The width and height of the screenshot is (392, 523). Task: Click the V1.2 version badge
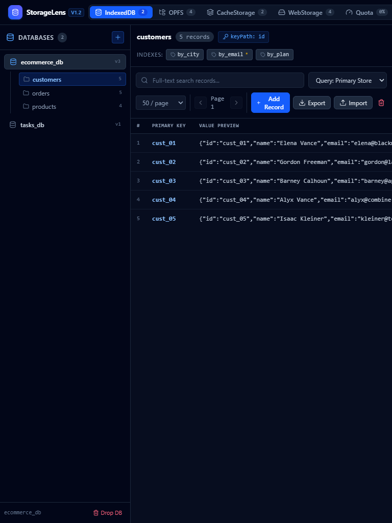[x=77, y=13]
